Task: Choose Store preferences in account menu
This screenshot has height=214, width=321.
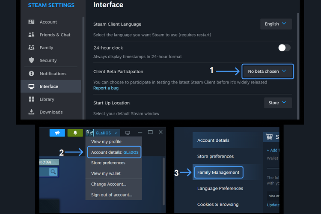Action: click(113, 163)
